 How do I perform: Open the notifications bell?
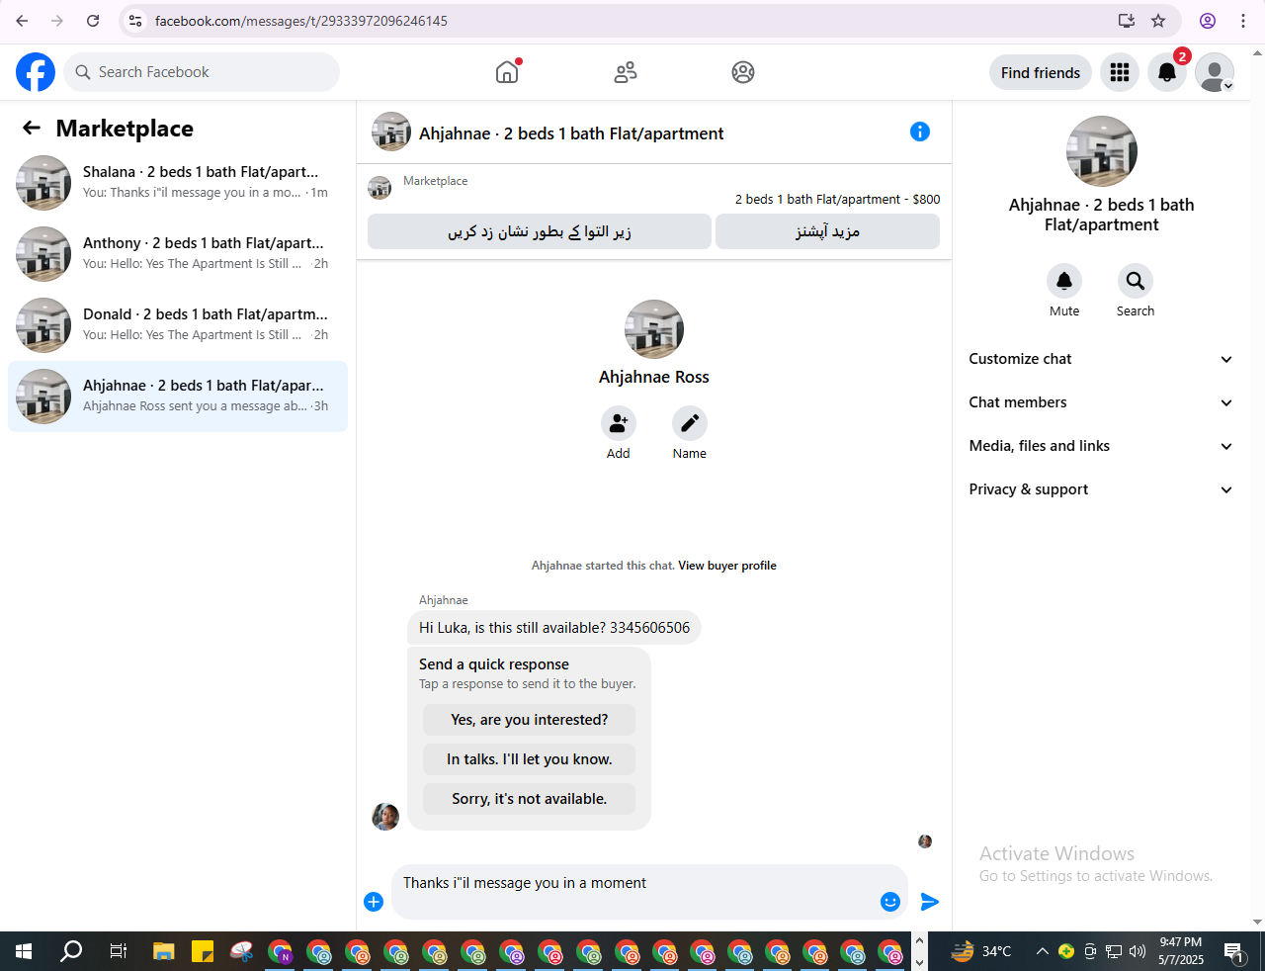(1167, 72)
